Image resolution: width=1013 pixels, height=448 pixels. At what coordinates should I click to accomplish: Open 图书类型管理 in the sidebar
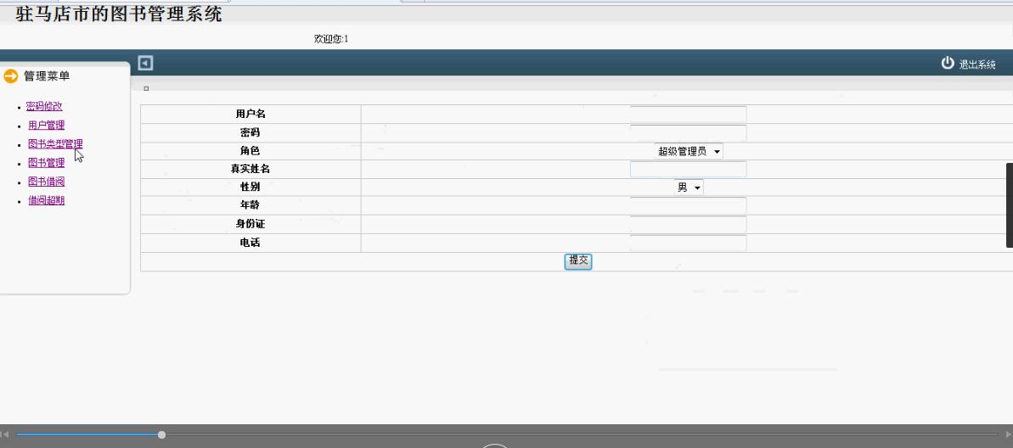click(55, 144)
